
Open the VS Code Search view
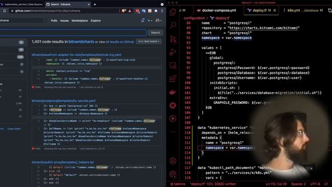tap(173, 25)
